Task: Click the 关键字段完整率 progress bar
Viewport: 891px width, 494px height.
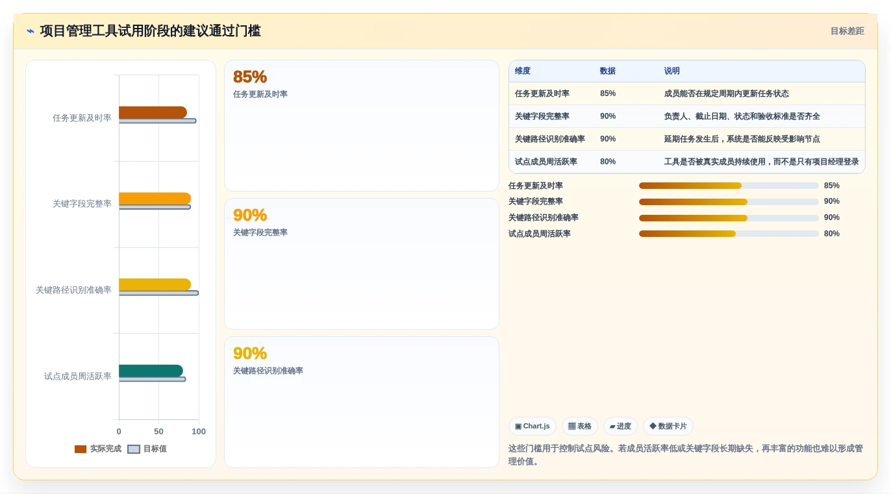Action: click(x=729, y=201)
